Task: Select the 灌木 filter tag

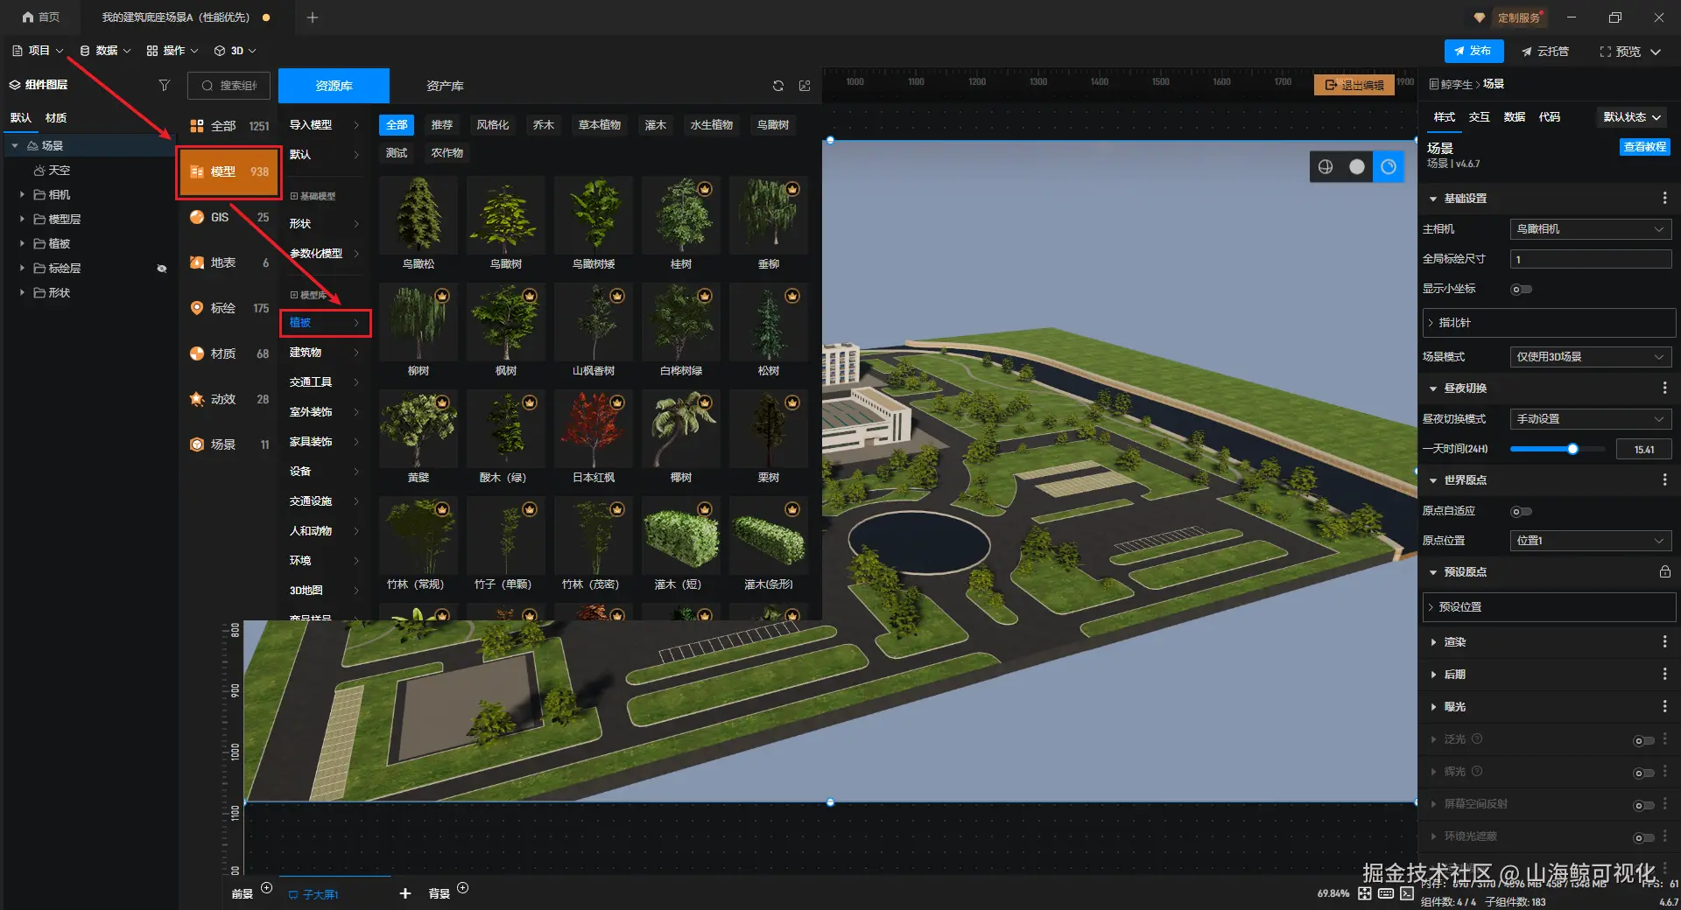Action: coord(656,125)
